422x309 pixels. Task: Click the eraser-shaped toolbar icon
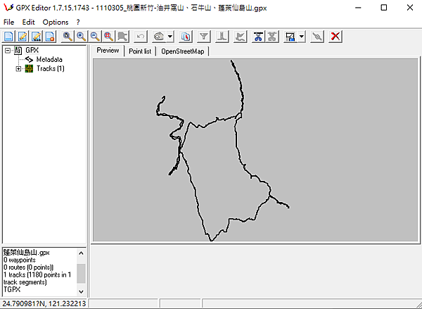tap(159, 37)
